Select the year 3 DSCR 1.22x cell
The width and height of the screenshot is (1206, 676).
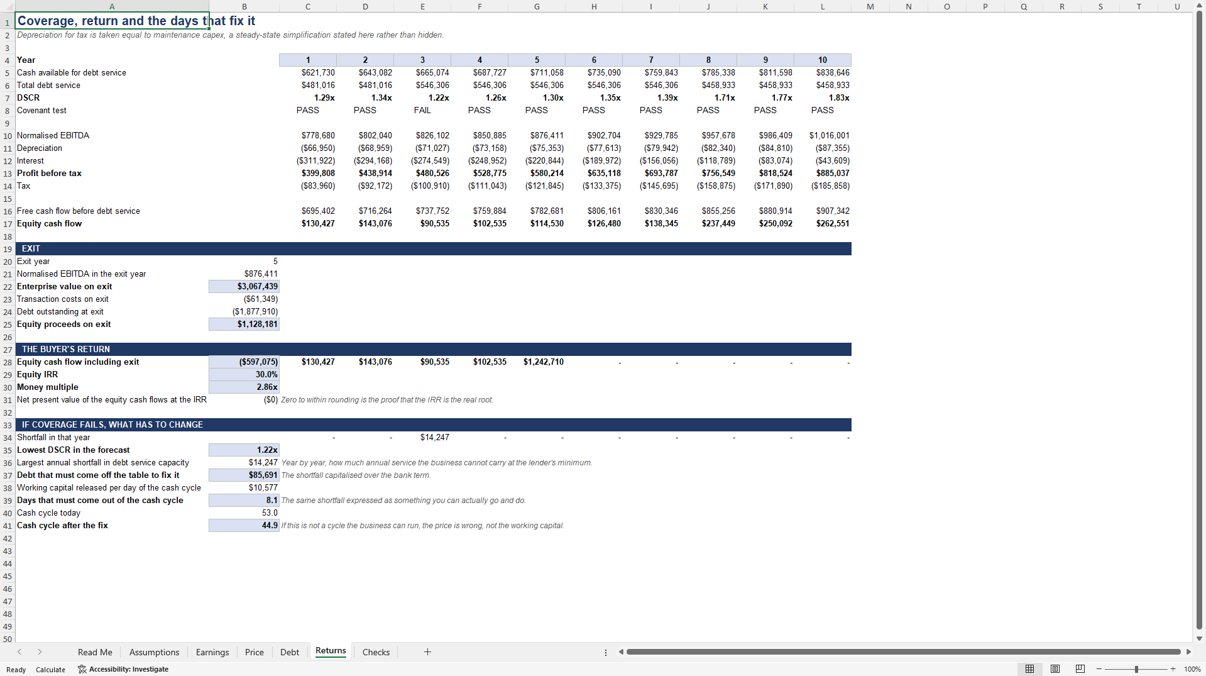coord(422,97)
